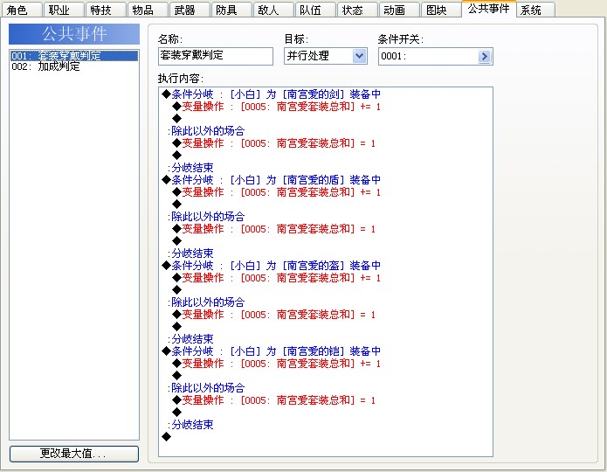Open the 系统 tab

(x=535, y=10)
